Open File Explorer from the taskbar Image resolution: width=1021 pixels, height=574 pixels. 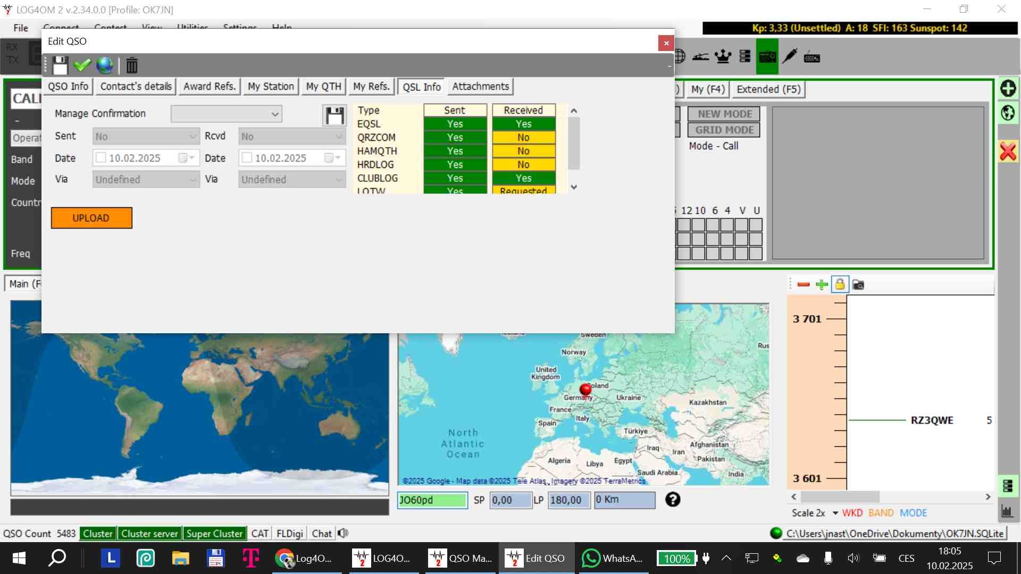tap(180, 558)
